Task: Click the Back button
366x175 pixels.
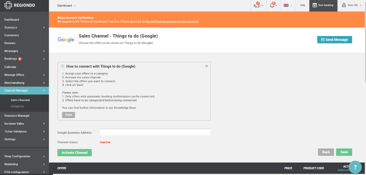Action: (326, 152)
